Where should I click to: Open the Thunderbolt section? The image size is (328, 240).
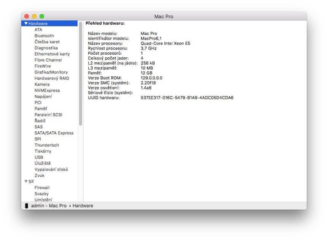pos(46,145)
